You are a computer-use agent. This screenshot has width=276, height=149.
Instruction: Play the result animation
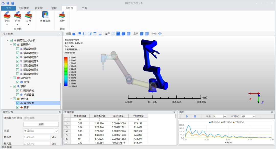click(x=187, y=116)
